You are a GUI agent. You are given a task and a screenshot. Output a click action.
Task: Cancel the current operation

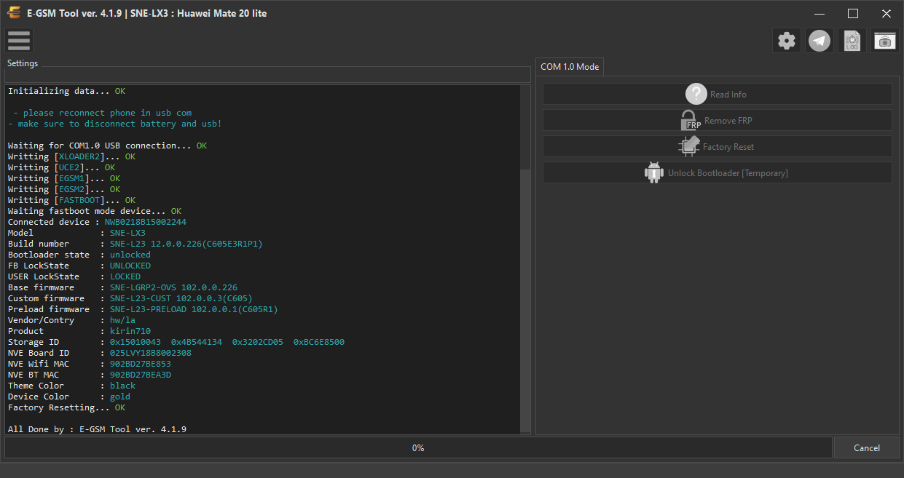coord(867,447)
